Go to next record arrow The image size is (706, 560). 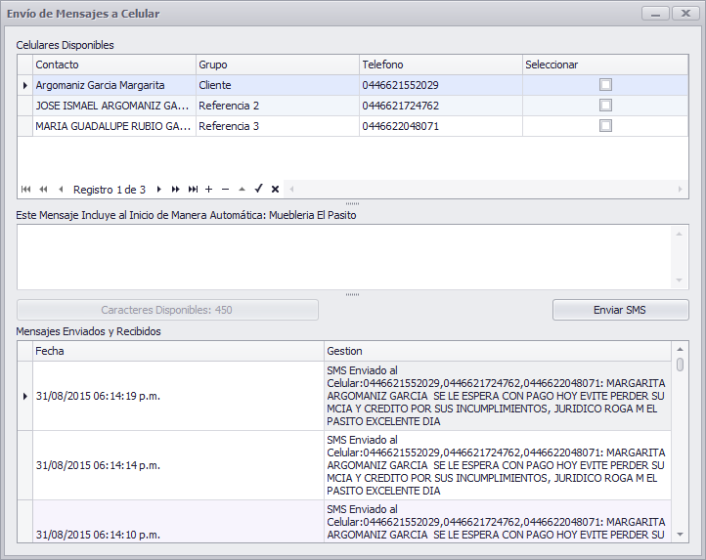159,190
